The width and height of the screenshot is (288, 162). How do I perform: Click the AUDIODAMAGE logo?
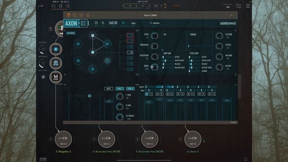coord(228,23)
